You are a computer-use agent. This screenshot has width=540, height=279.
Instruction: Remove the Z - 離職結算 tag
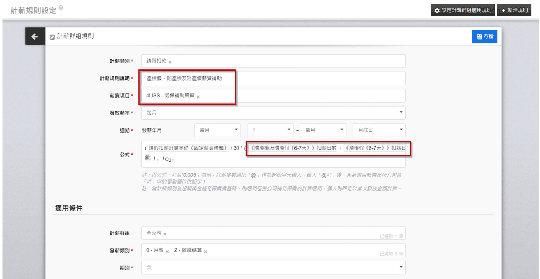(x=206, y=251)
